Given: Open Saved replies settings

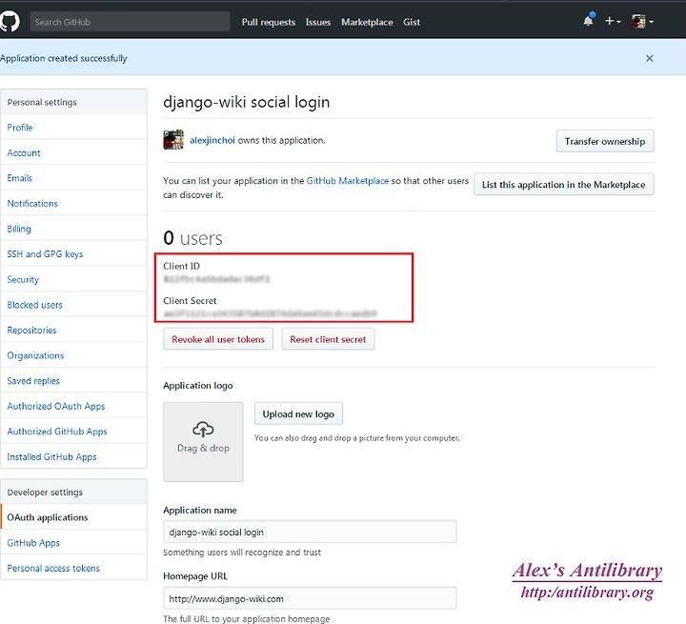Looking at the screenshot, I should pos(73,381).
